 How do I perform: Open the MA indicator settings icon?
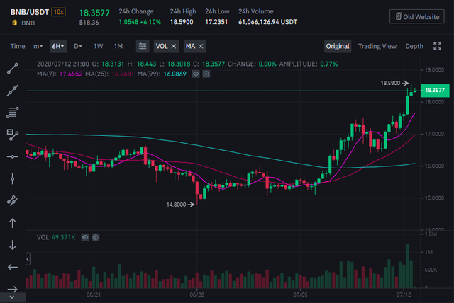206,74
